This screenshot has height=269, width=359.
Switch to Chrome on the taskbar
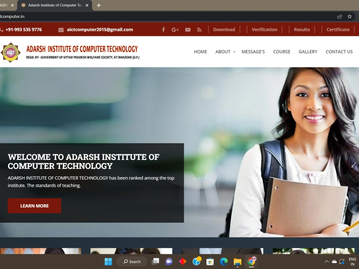tap(251, 261)
